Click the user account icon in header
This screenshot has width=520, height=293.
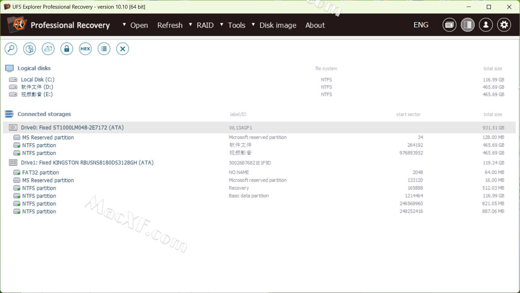tap(486, 25)
